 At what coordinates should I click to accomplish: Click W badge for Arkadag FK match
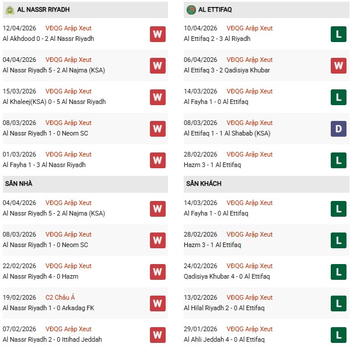click(157, 303)
